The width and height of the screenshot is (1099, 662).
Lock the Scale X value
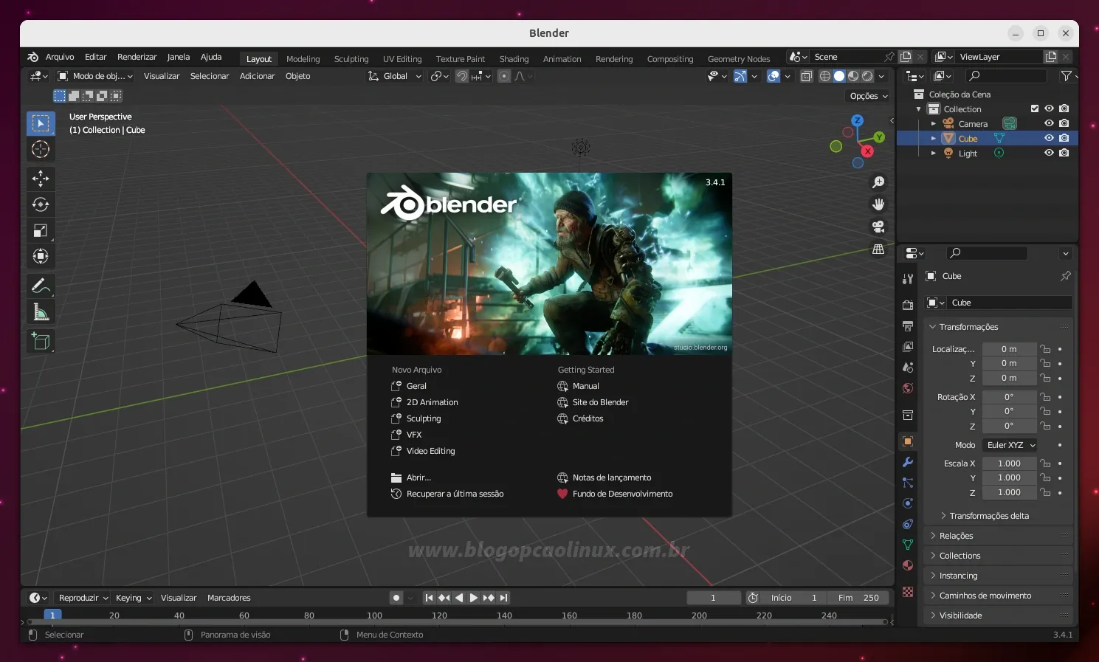click(x=1045, y=463)
